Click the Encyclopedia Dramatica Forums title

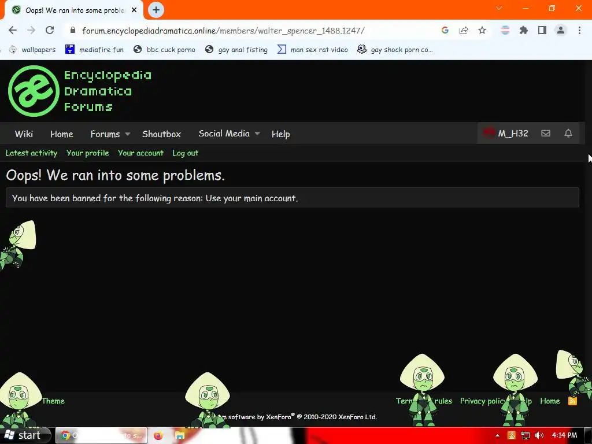108,91
